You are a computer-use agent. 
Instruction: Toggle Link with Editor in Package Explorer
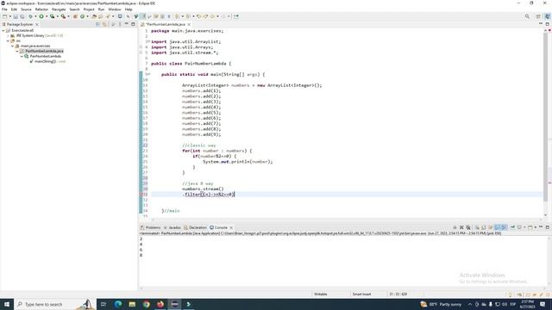[104, 24]
